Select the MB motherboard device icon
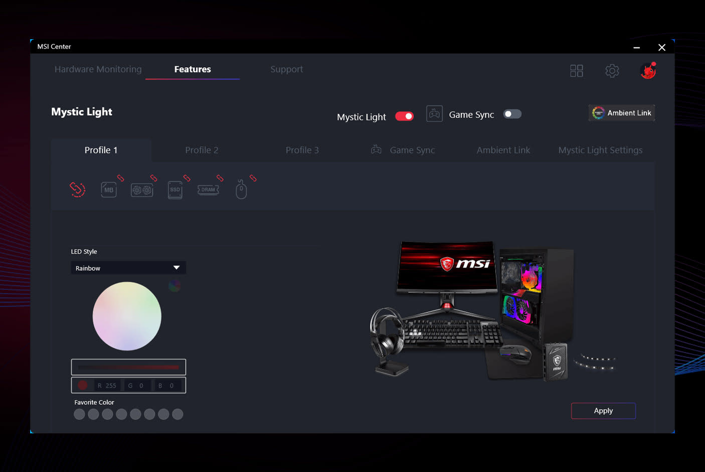 (x=109, y=190)
